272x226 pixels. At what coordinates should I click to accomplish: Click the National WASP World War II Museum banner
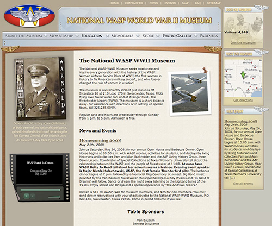coord(139,20)
